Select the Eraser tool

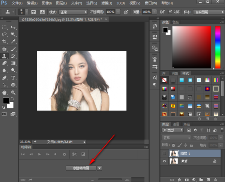point(4,63)
